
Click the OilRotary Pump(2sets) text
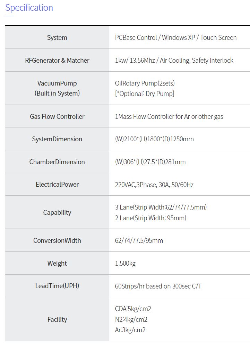tap(145, 83)
